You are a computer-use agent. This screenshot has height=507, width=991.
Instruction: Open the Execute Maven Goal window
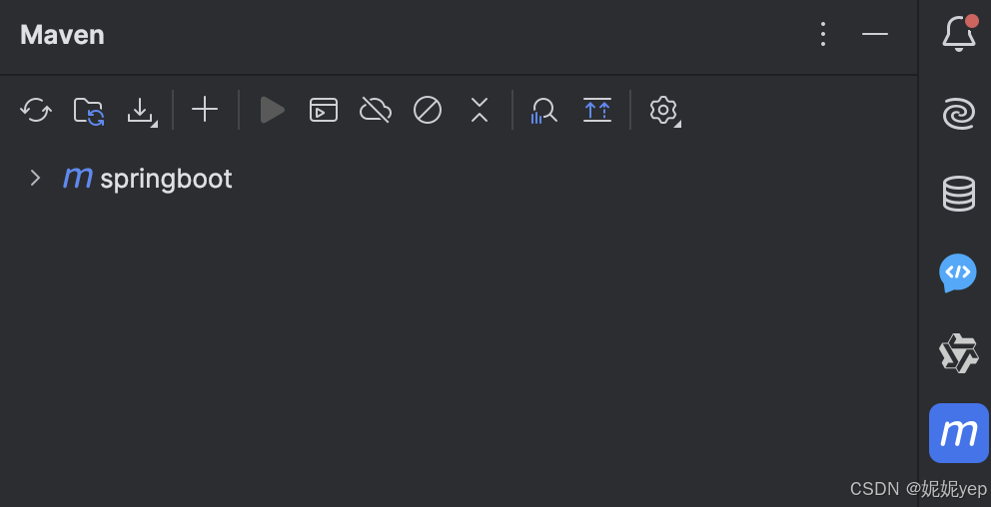(324, 110)
